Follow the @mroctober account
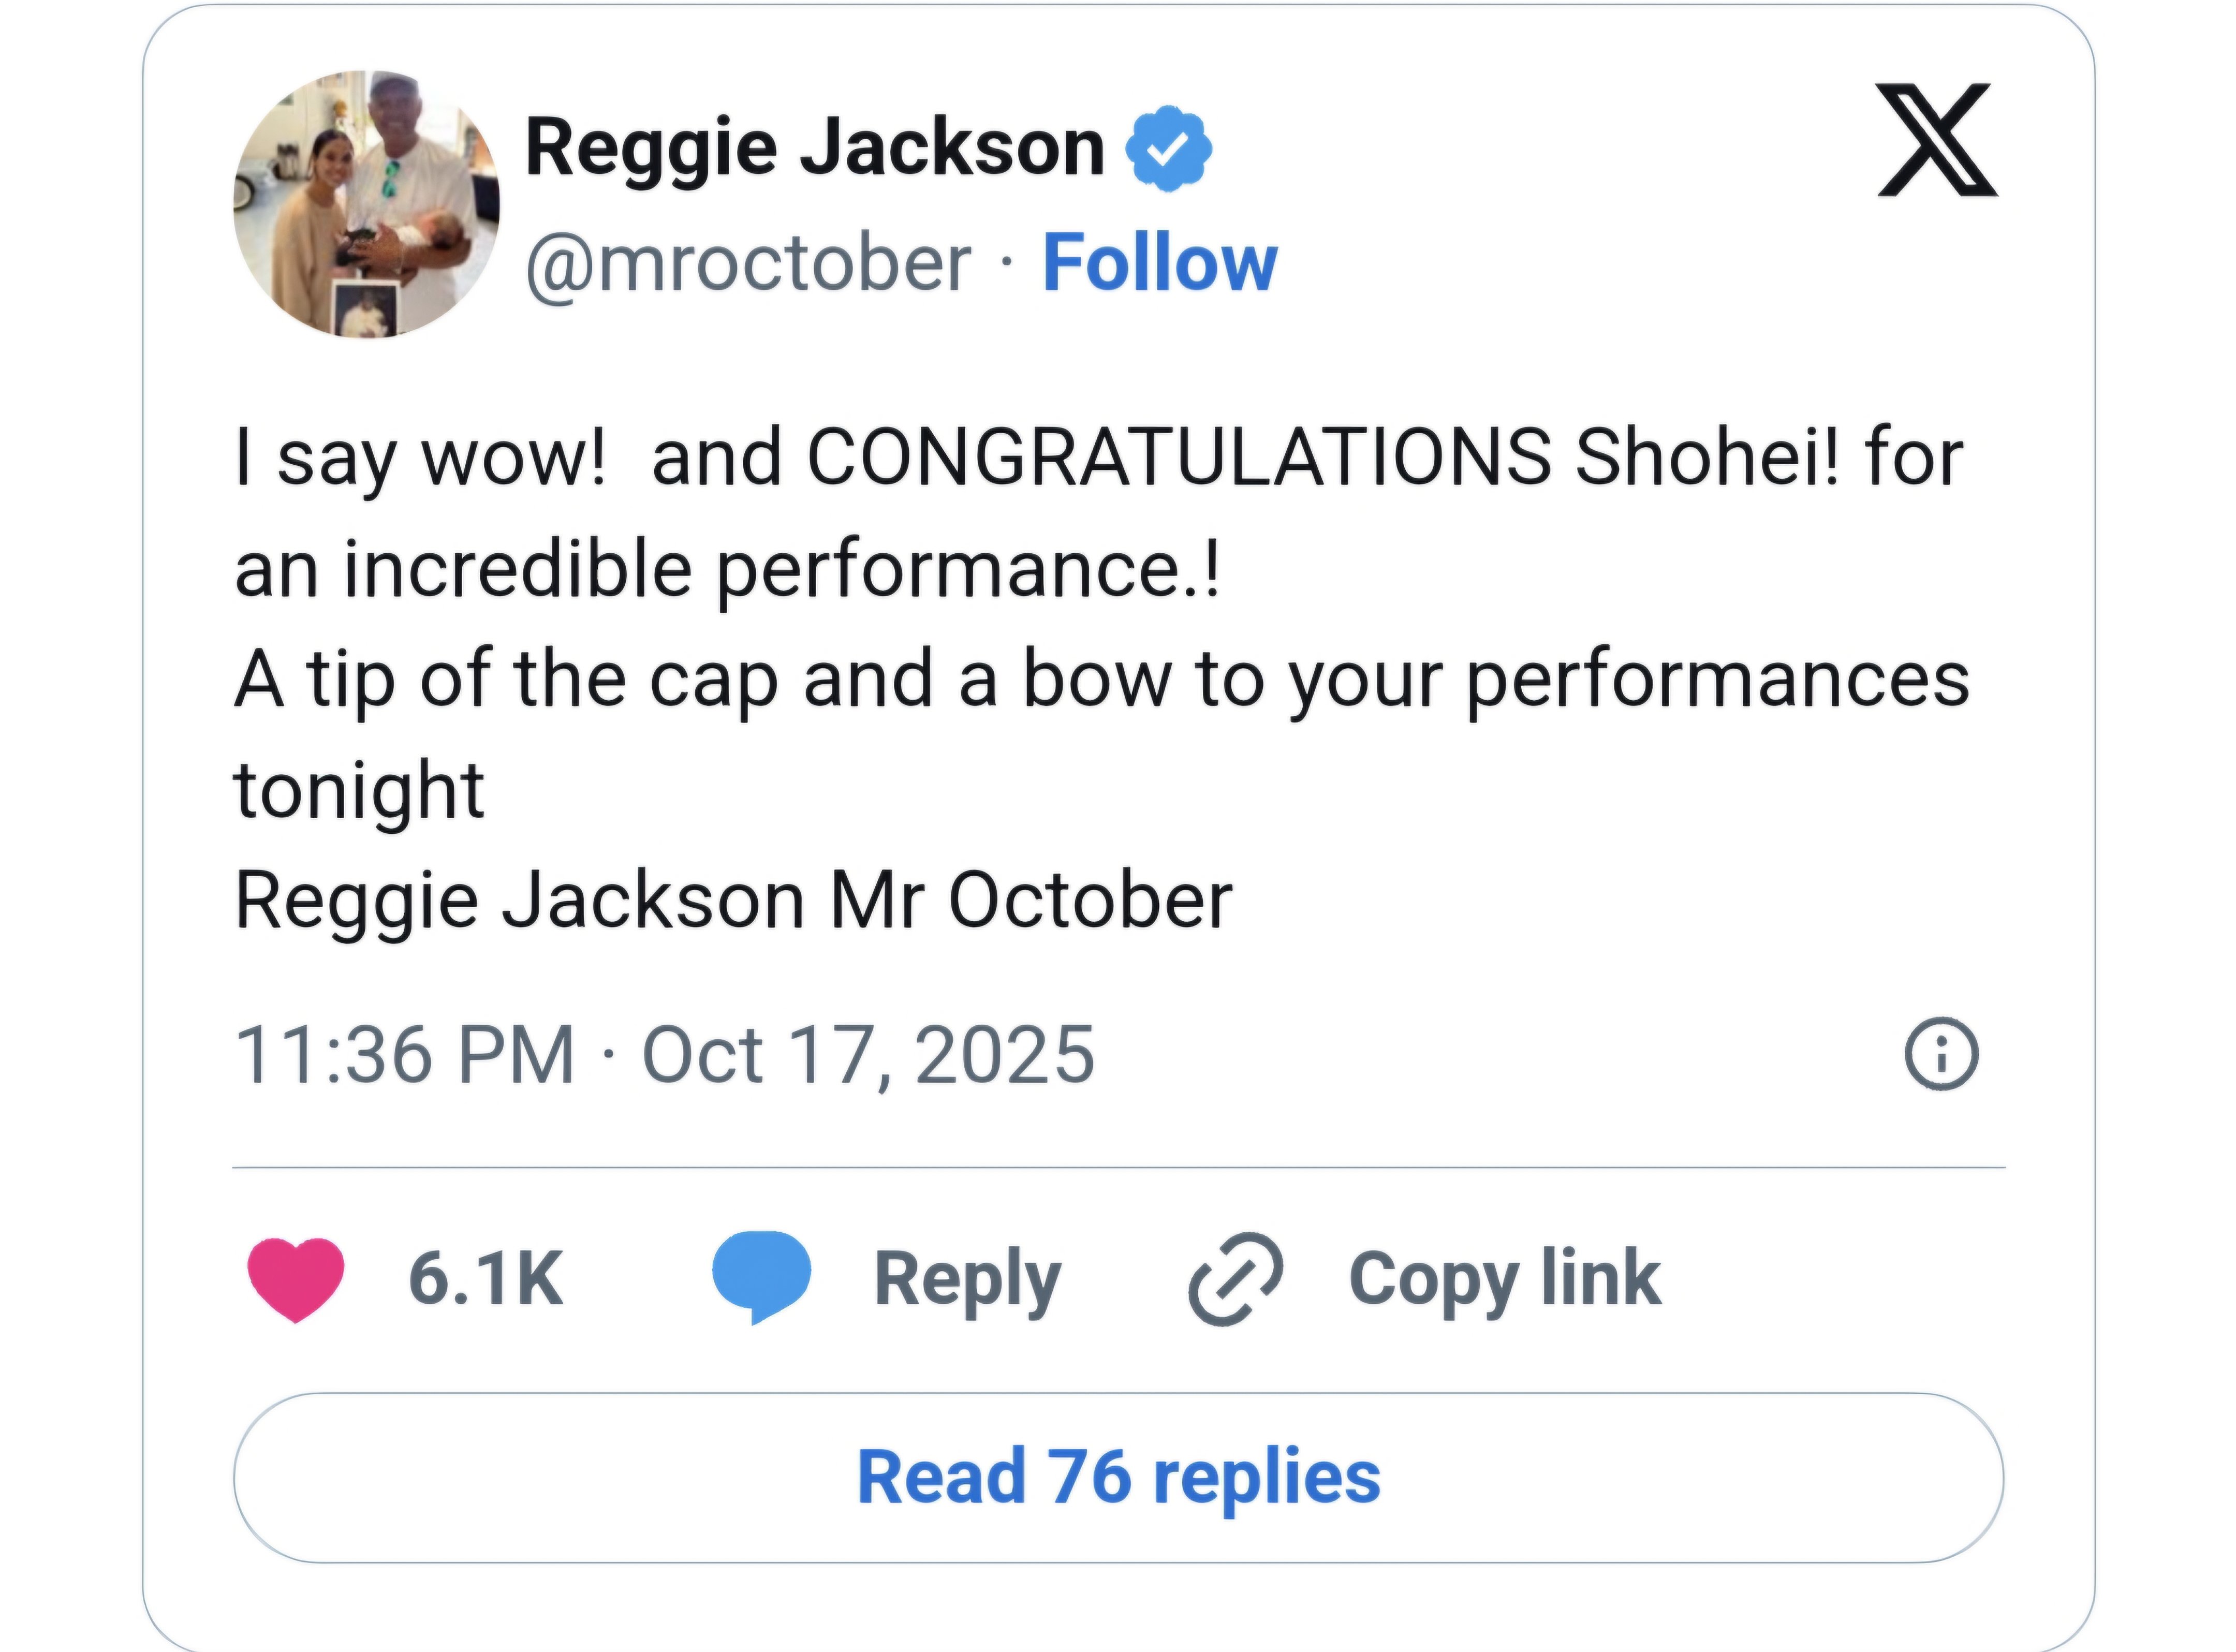 (1160, 263)
